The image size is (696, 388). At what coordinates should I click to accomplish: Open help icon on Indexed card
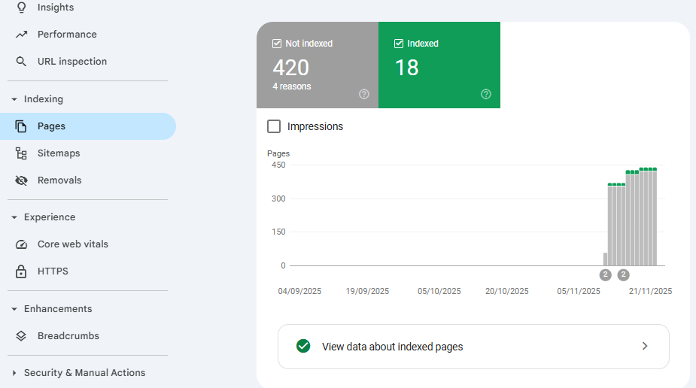click(486, 94)
